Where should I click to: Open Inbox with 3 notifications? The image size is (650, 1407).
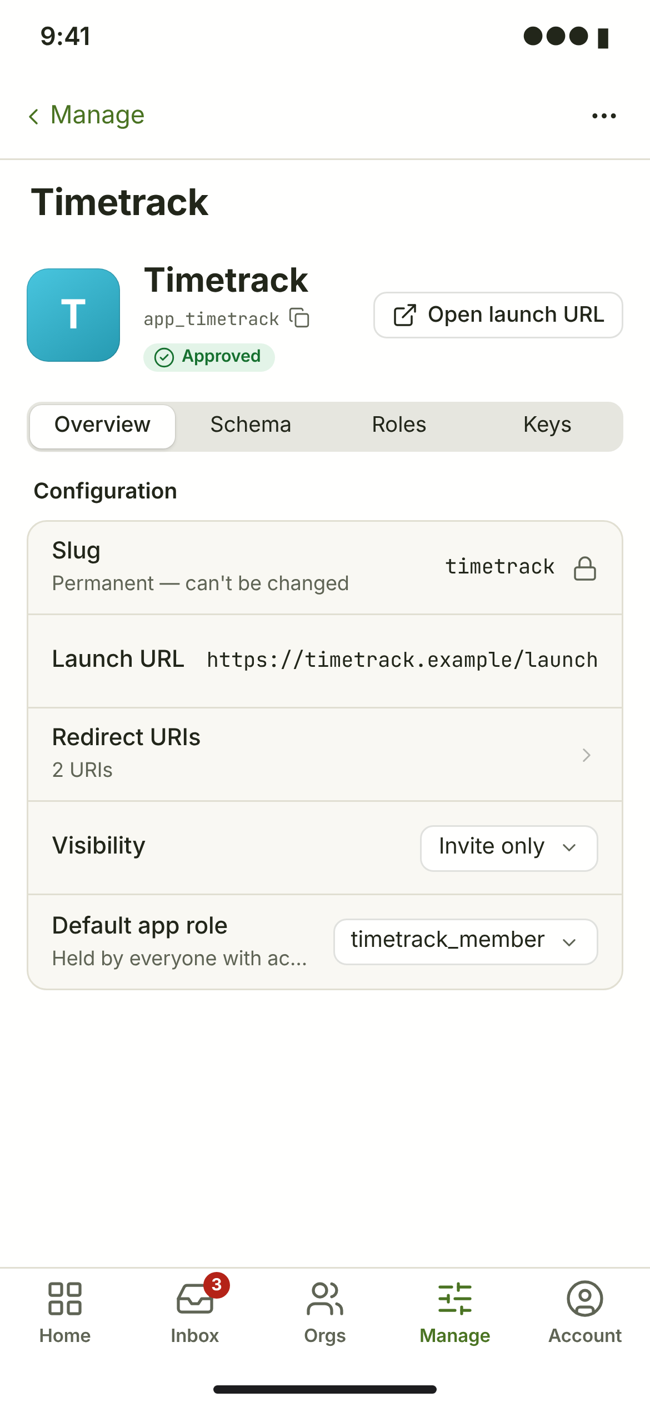[195, 1314]
